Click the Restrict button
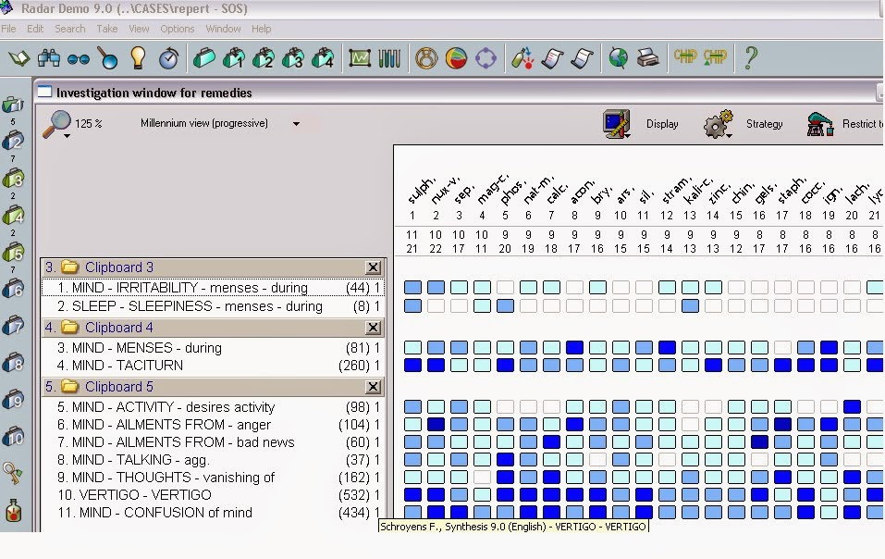The height and width of the screenshot is (559, 885). click(843, 124)
